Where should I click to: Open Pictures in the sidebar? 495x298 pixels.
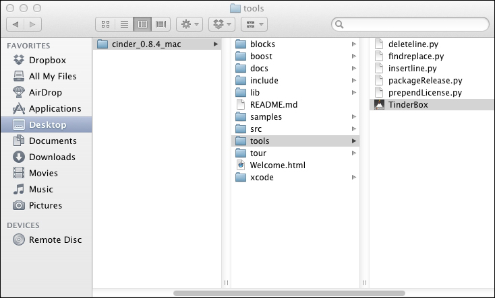pyautogui.click(x=46, y=205)
